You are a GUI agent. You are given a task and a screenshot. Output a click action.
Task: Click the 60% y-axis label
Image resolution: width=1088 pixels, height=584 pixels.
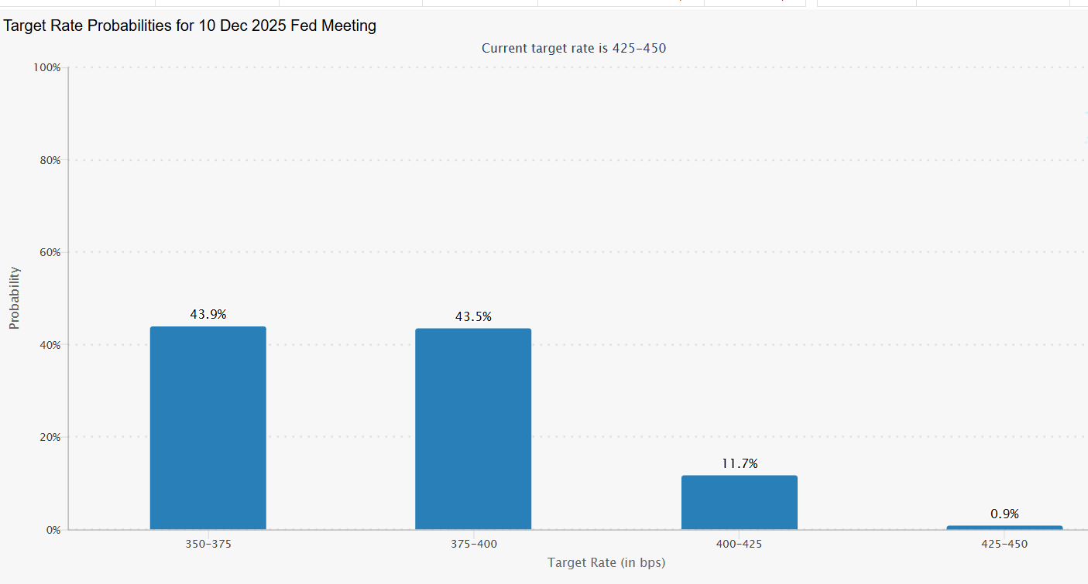coord(48,252)
